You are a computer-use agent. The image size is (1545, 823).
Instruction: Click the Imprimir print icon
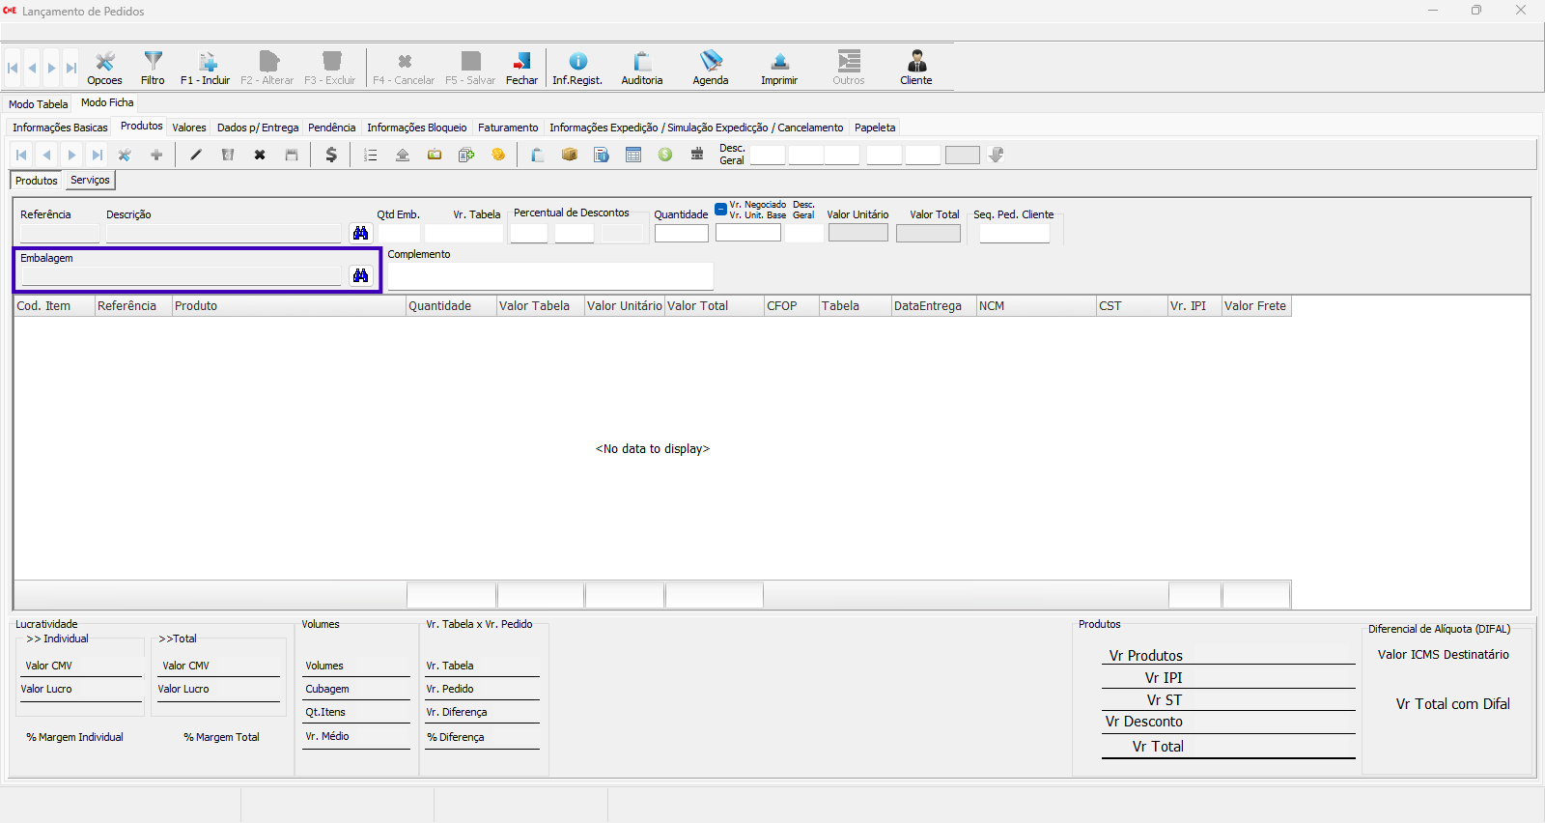(x=779, y=68)
